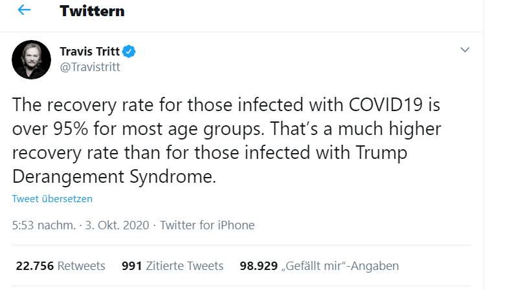Image resolution: width=508 pixels, height=290 pixels.
Task: Open the tweet options chevron menu
Action: point(465,50)
